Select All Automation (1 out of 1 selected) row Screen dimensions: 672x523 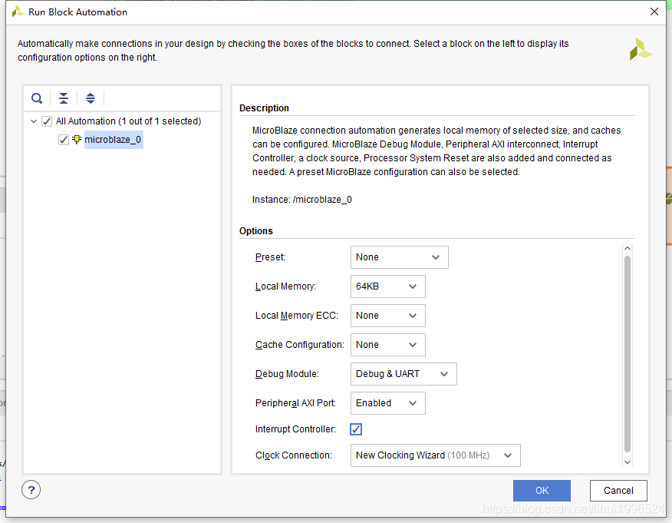(x=128, y=121)
